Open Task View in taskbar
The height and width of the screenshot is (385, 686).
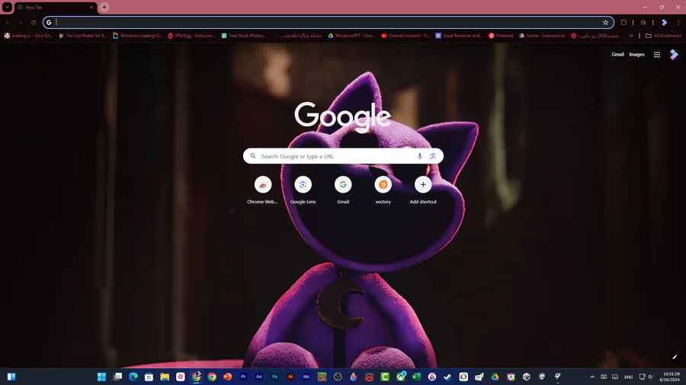point(117,377)
